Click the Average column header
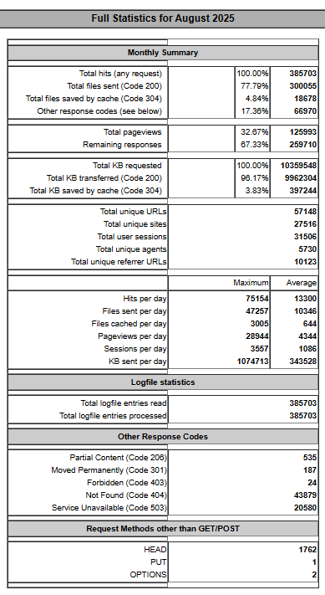Screen dimensions: 325x595 point(301,283)
